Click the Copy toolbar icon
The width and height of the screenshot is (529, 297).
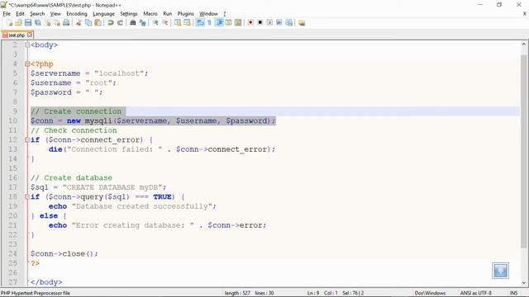pos(88,23)
